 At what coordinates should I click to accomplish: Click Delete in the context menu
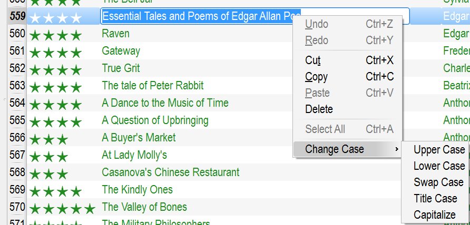point(319,109)
